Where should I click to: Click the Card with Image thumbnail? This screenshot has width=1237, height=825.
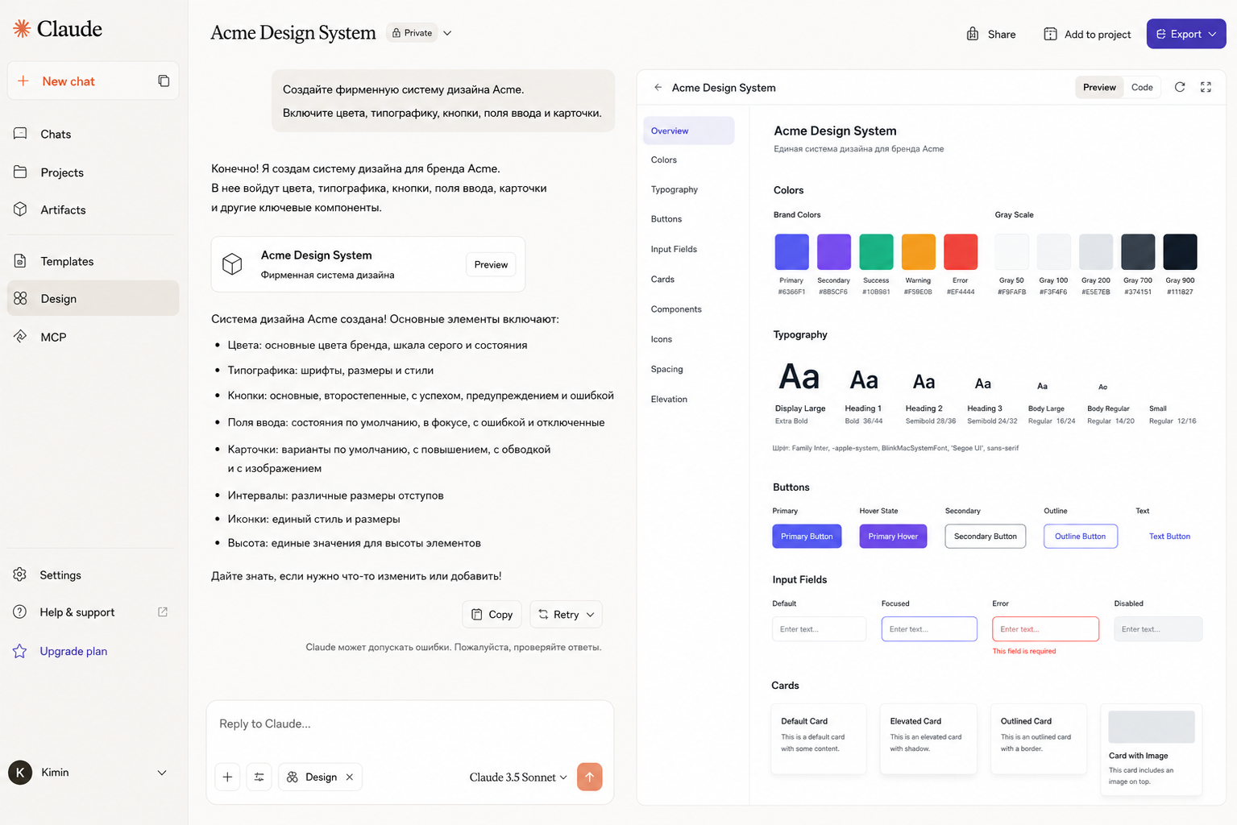coord(1152,727)
